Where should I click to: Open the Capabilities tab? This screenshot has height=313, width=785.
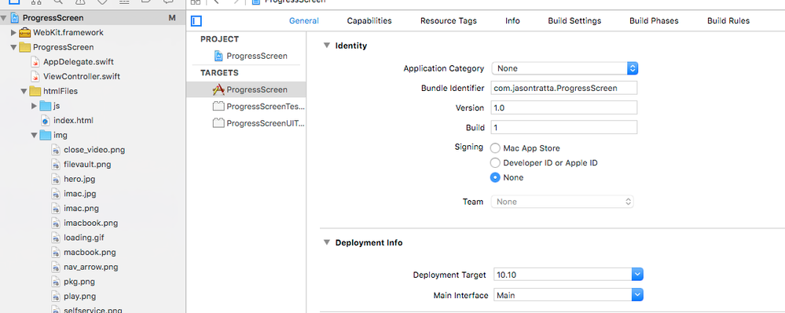point(369,21)
